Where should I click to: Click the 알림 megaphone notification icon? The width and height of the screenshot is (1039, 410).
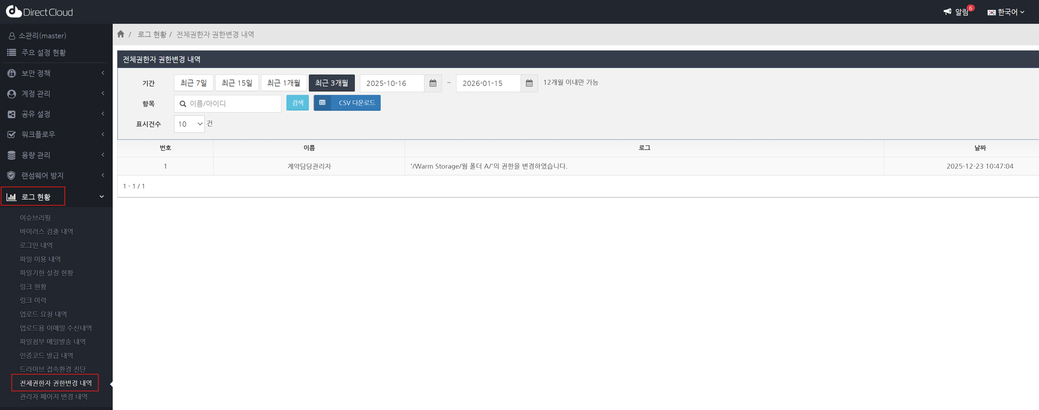[947, 12]
